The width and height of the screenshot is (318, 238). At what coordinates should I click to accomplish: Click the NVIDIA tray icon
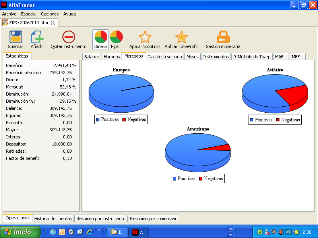[296, 232]
